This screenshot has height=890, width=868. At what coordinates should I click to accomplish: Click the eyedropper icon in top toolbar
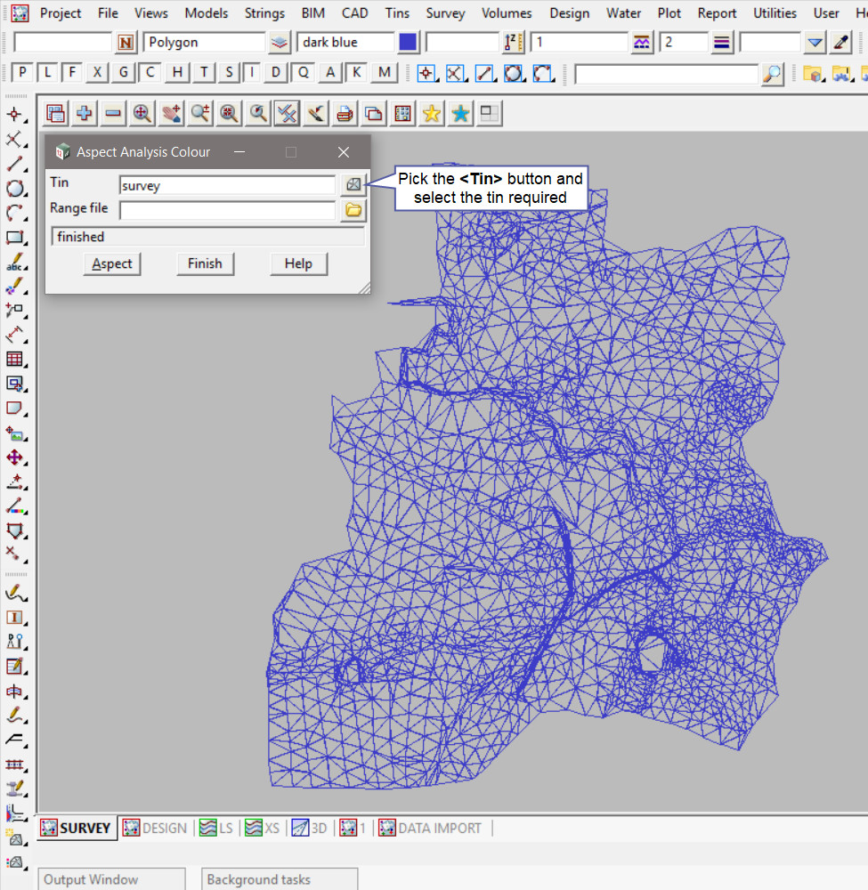(x=840, y=42)
